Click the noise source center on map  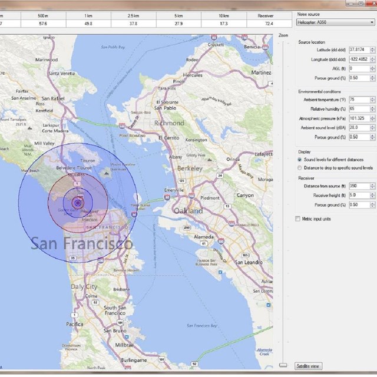coord(78,203)
